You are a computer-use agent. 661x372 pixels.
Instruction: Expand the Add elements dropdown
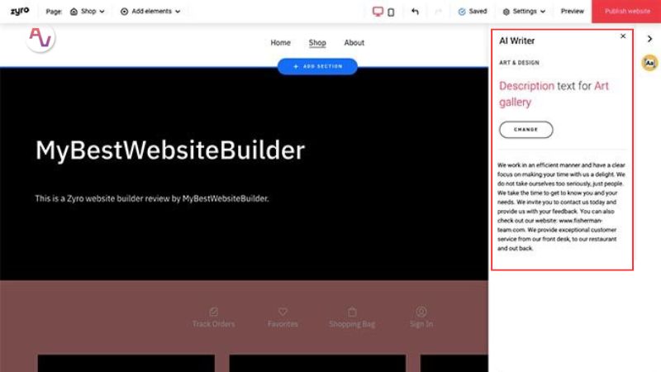[x=150, y=12]
